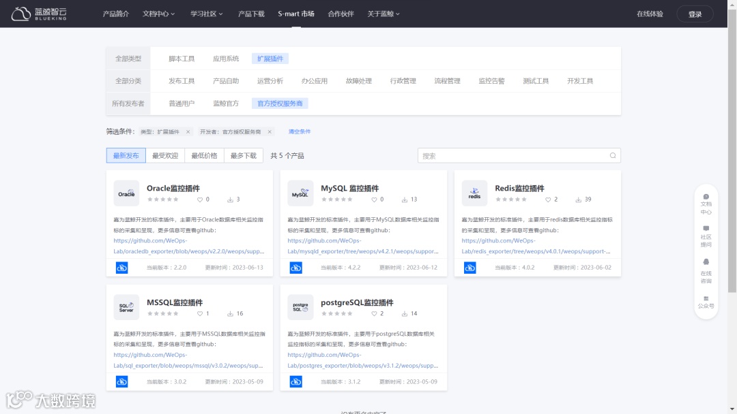Filter publisher by 普通用户
Image resolution: width=737 pixels, height=414 pixels.
[x=182, y=103]
